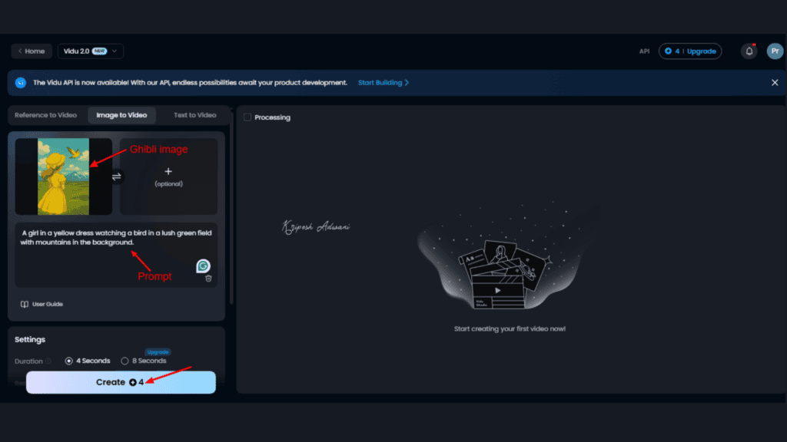Open the Start Building link
Viewport: 787px width, 442px height.
coord(380,82)
